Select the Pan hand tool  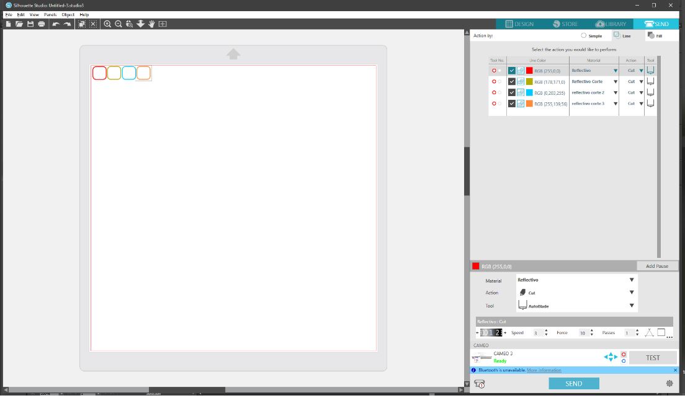point(151,24)
